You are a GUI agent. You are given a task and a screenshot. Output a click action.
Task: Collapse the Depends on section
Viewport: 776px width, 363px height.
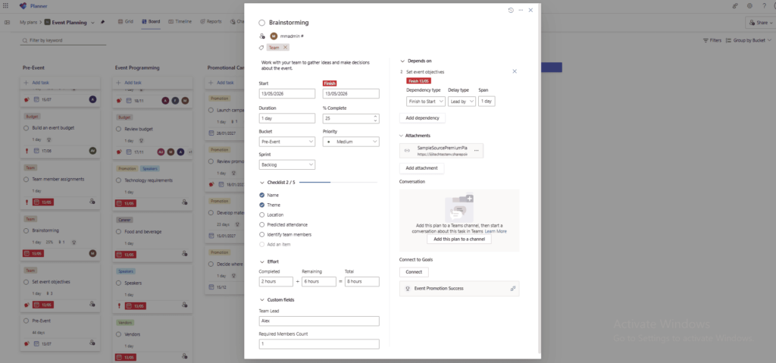403,61
